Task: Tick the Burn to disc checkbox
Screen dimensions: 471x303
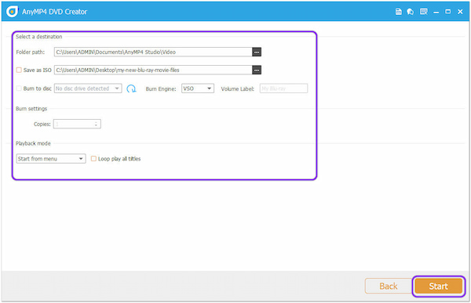Action: 19,88
